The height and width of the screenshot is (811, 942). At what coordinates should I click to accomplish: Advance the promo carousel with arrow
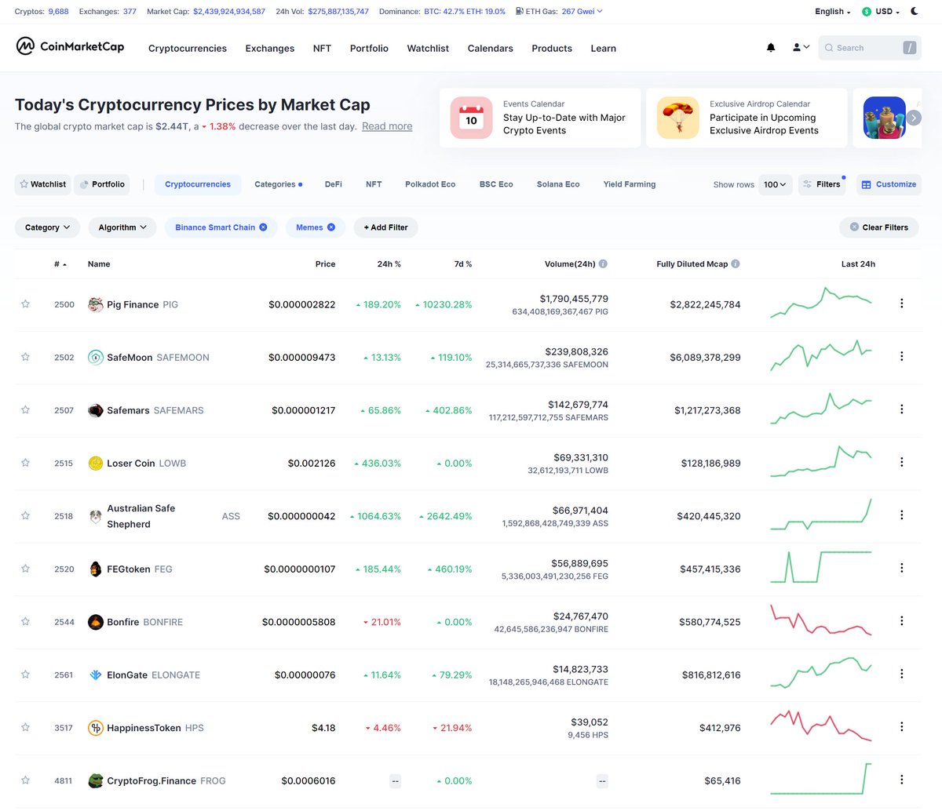click(x=913, y=118)
